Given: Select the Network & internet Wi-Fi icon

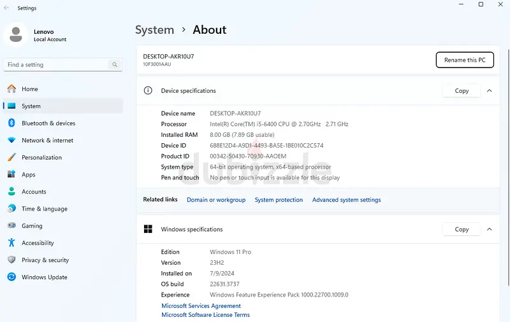Looking at the screenshot, I should click(11, 141).
